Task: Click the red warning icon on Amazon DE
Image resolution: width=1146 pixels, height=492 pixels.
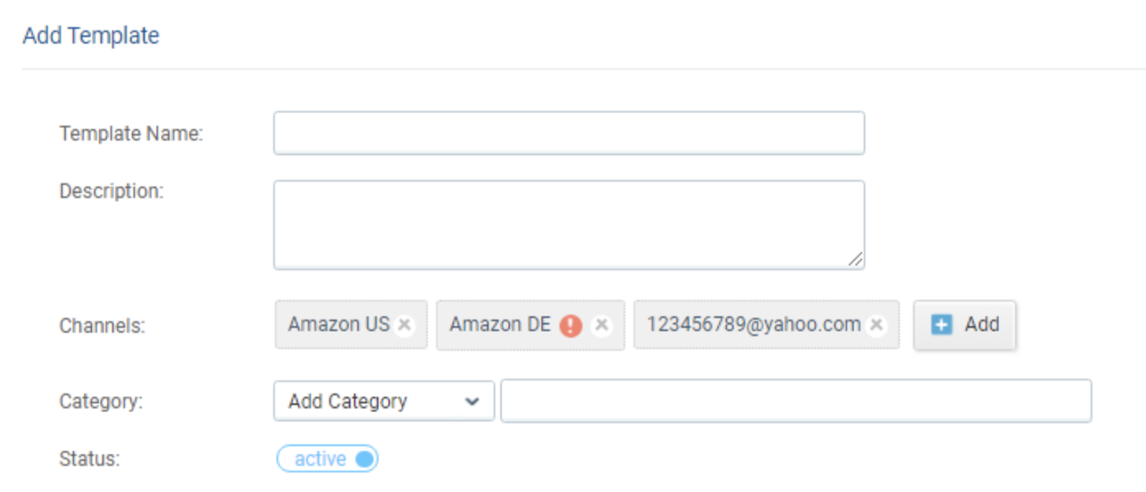Action: click(x=571, y=326)
